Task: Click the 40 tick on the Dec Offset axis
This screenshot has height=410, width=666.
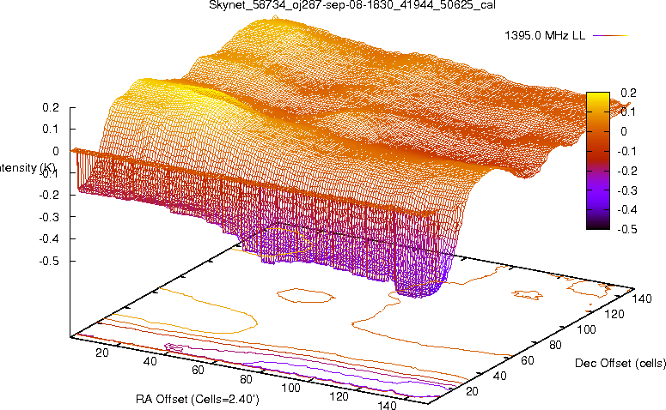Action: (x=499, y=376)
